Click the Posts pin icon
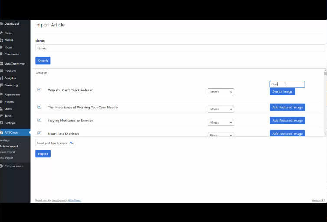This screenshot has width=327, height=222. [x=1, y=33]
